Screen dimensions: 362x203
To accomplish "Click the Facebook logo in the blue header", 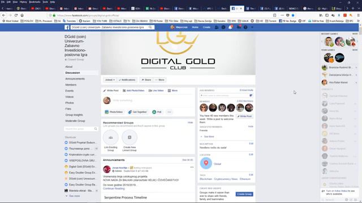I will [67, 28].
